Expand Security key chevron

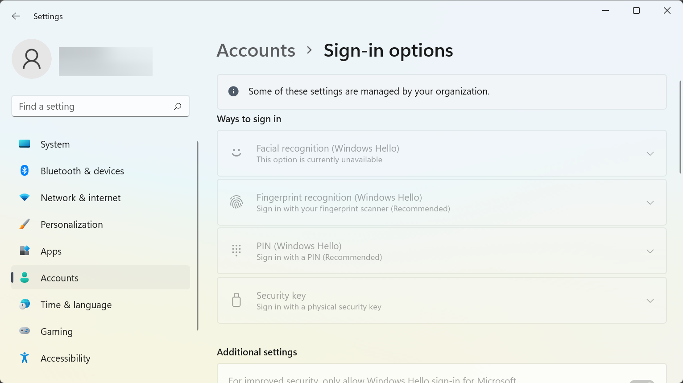pos(650,301)
